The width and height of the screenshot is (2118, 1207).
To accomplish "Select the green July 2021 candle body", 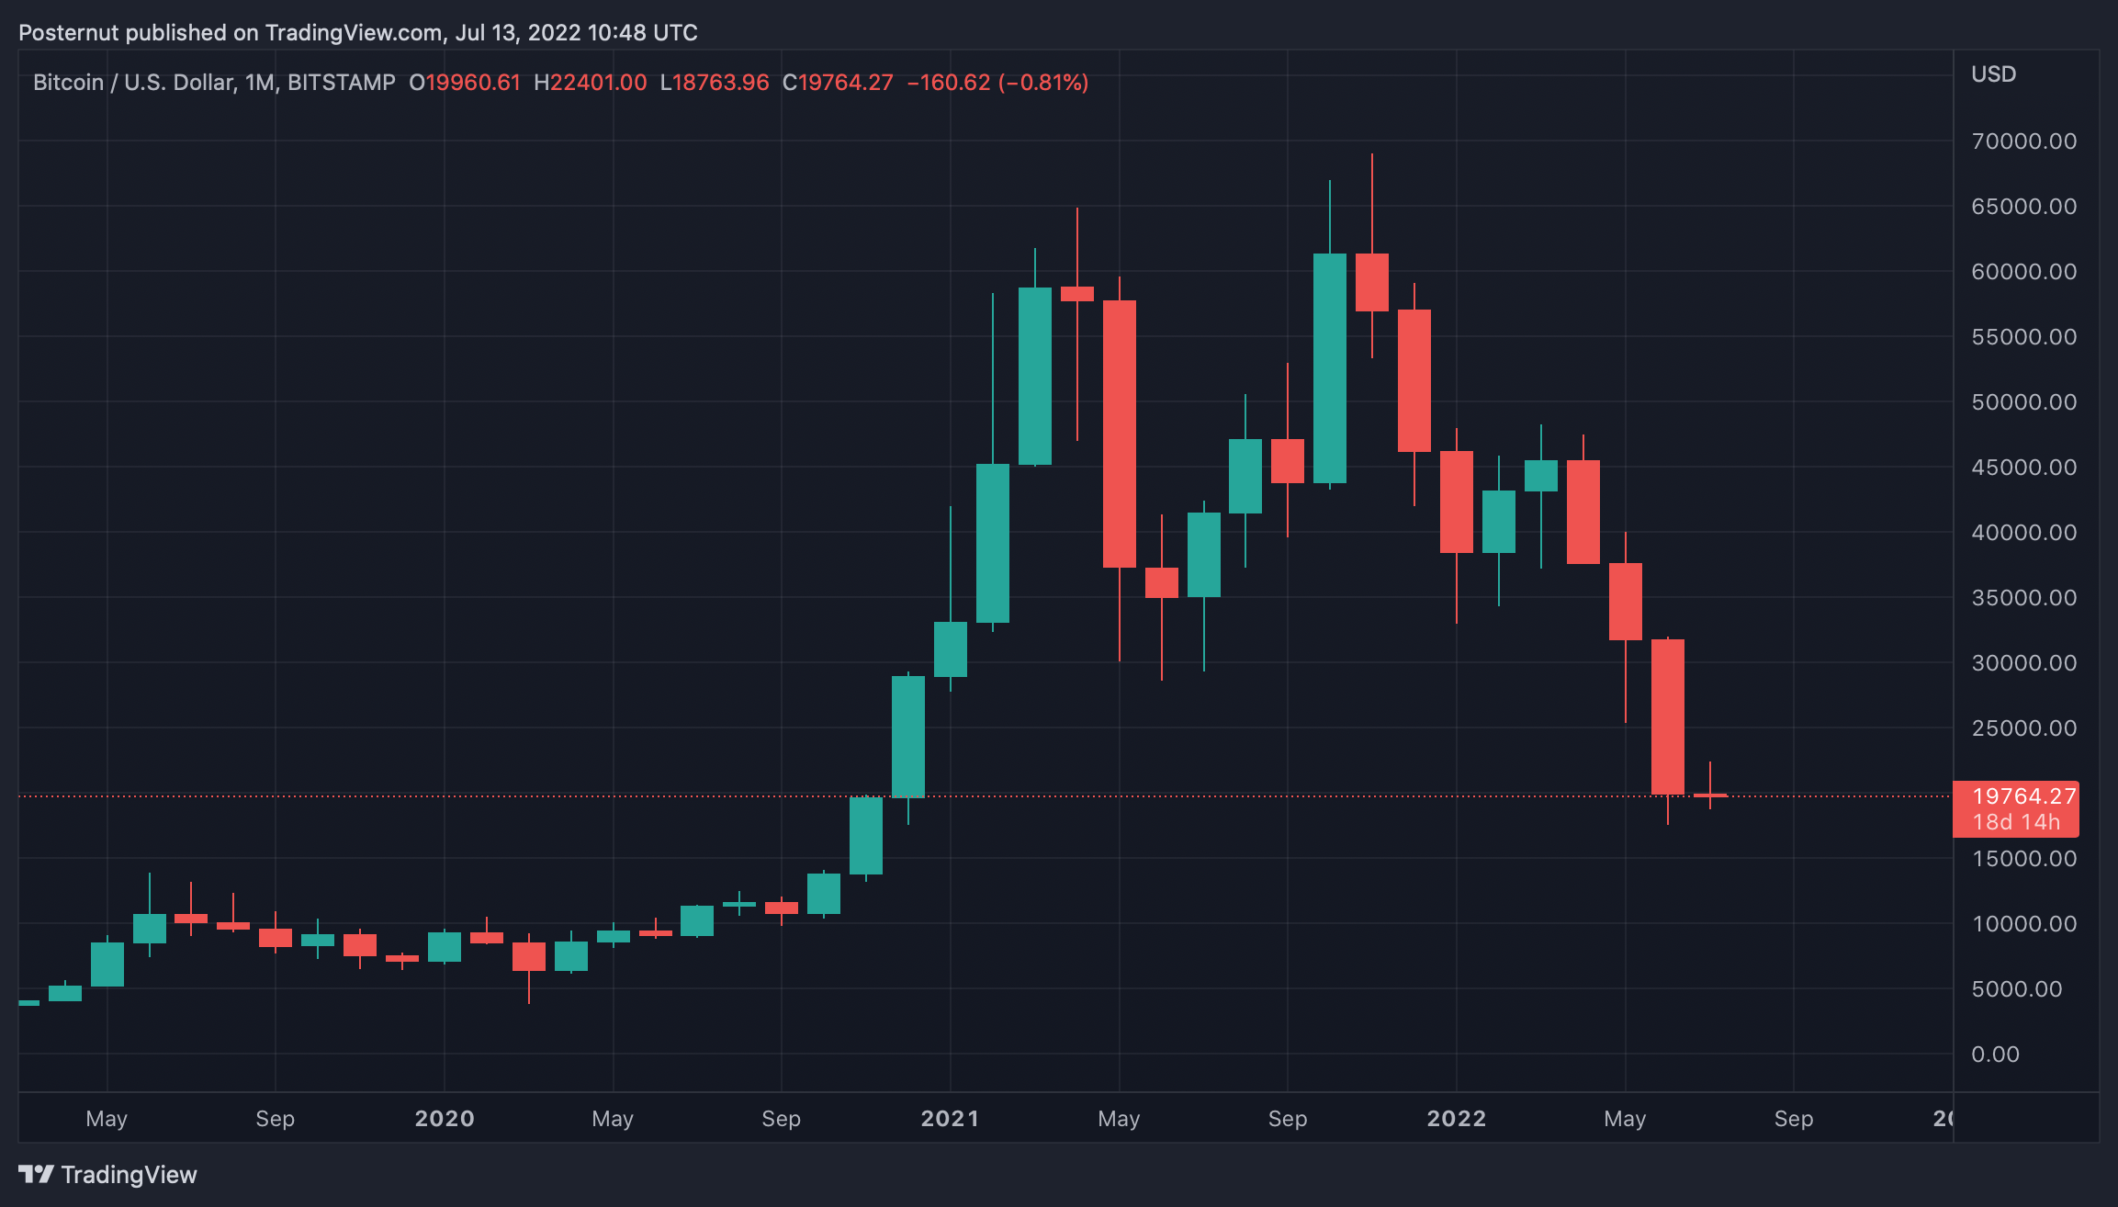I will [x=1204, y=555].
